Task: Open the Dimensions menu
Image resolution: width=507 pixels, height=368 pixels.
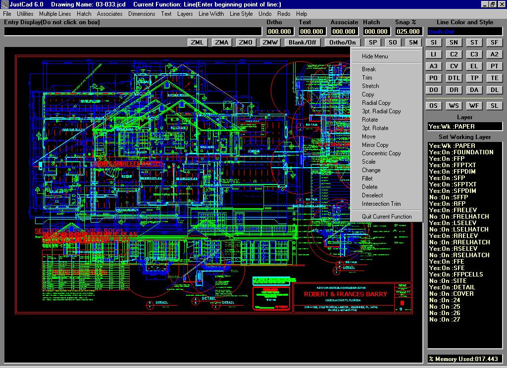Action: [x=142, y=14]
